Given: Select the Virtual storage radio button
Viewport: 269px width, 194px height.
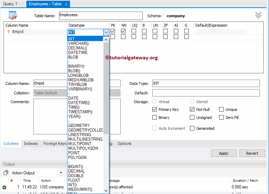Looking at the screenshot, I should [x=155, y=102].
